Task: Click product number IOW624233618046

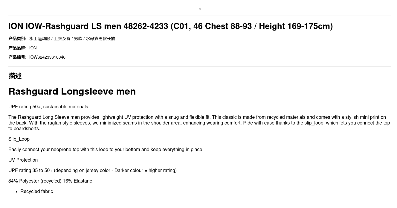Action: point(47,57)
